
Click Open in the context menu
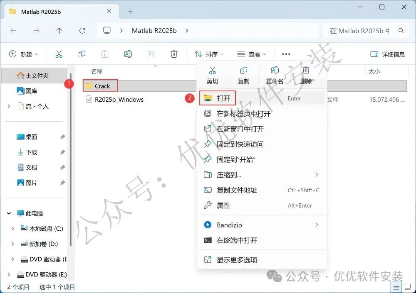(x=262, y=98)
